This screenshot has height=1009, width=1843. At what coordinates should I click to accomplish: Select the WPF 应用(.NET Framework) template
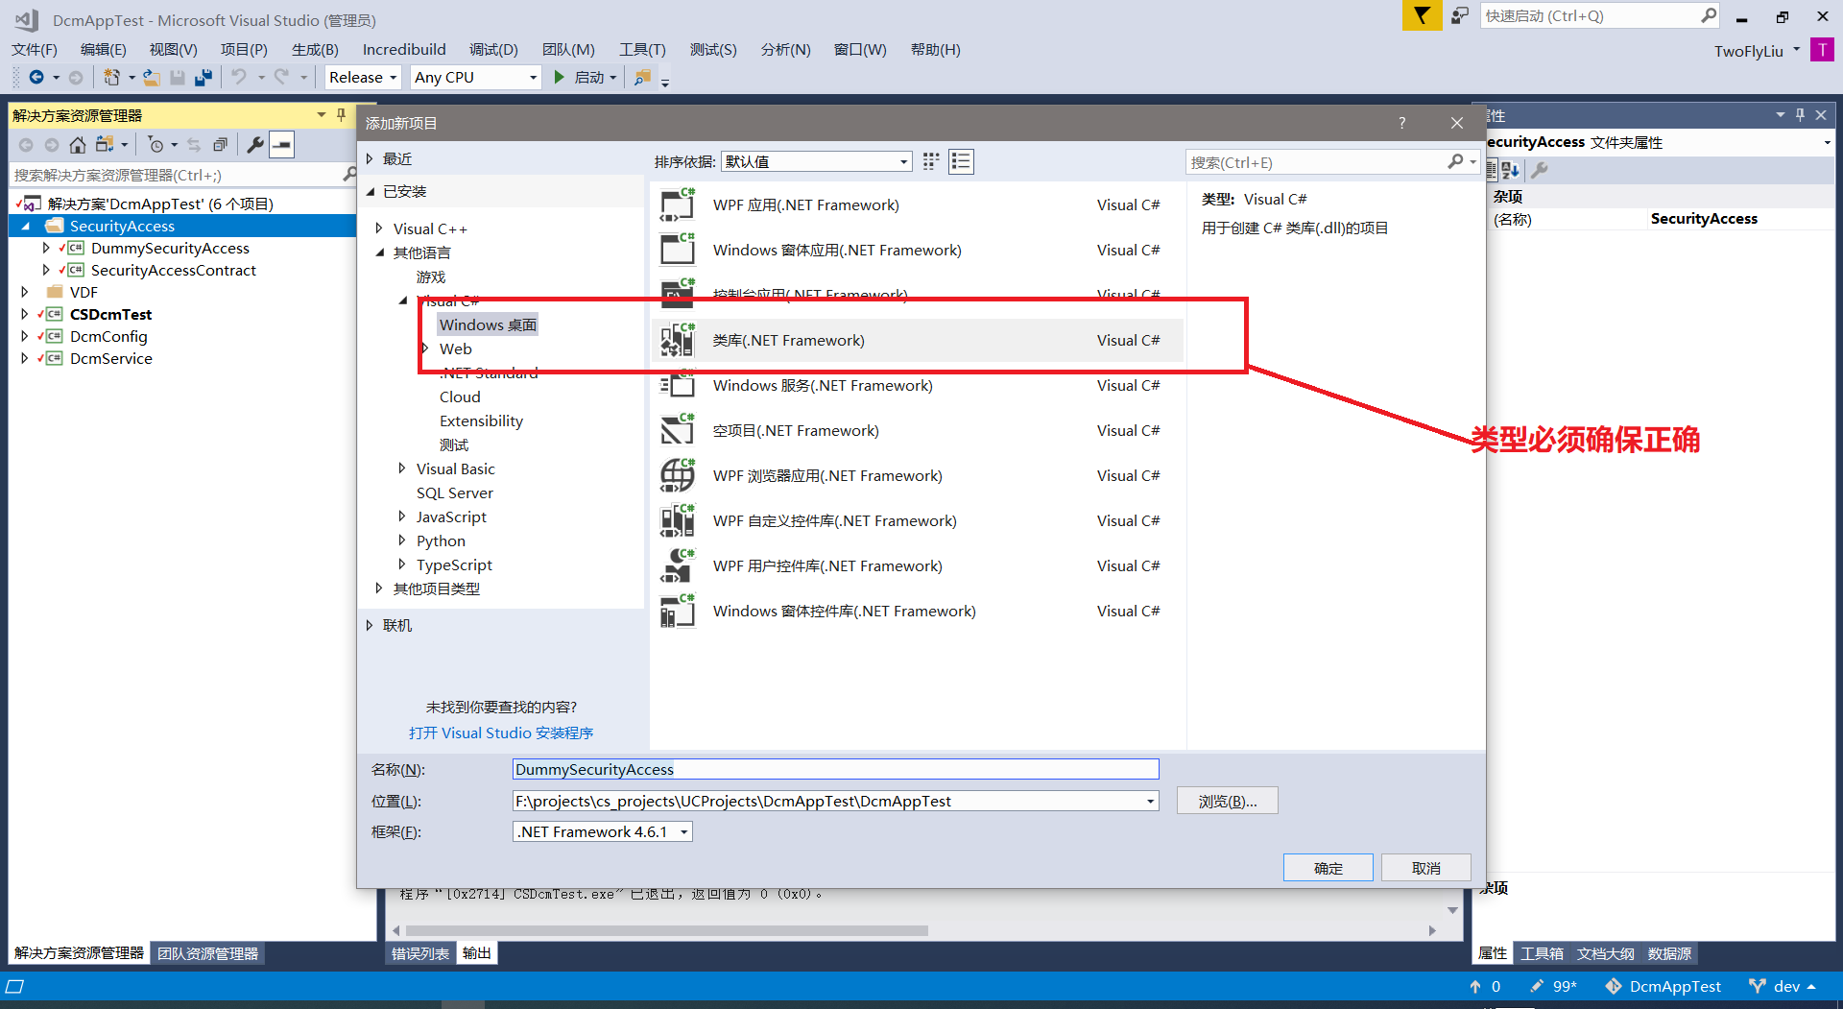pos(917,204)
